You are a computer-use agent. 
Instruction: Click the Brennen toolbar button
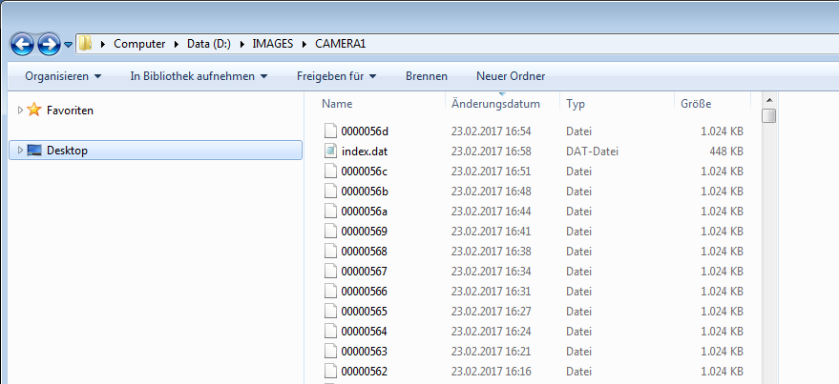pyautogui.click(x=427, y=76)
